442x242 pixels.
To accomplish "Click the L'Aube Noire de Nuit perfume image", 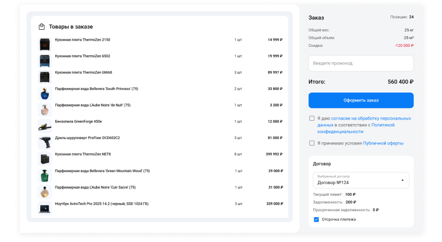I will pos(44,109).
